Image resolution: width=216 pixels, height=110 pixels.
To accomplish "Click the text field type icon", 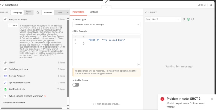I will pyautogui.click(x=10, y=25).
